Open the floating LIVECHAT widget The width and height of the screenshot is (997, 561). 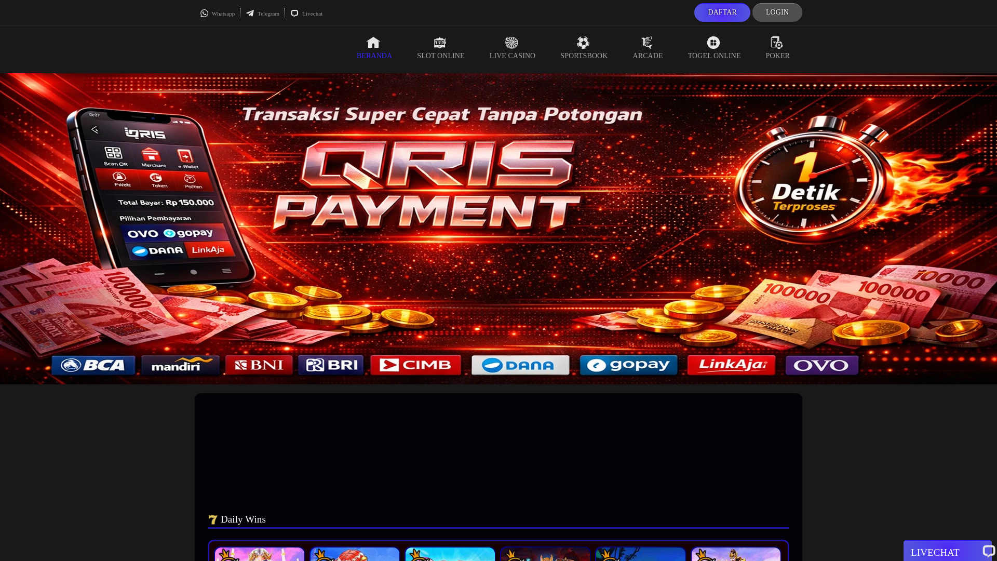(x=948, y=551)
